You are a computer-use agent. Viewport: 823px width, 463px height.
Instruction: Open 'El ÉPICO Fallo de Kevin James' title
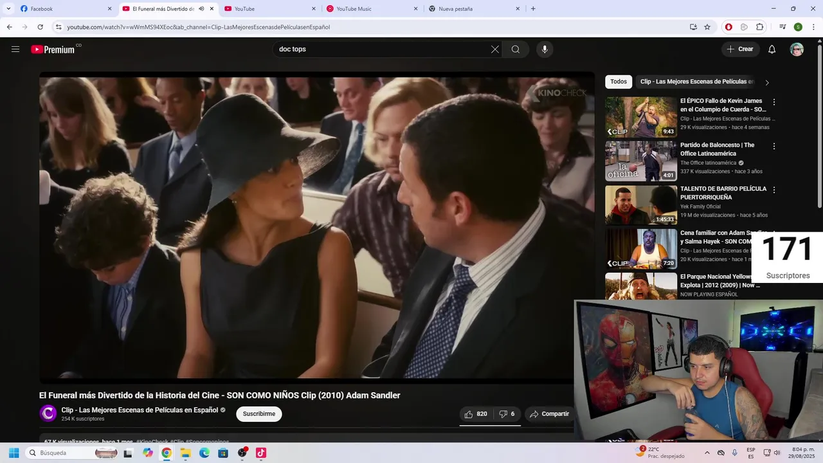click(x=723, y=105)
